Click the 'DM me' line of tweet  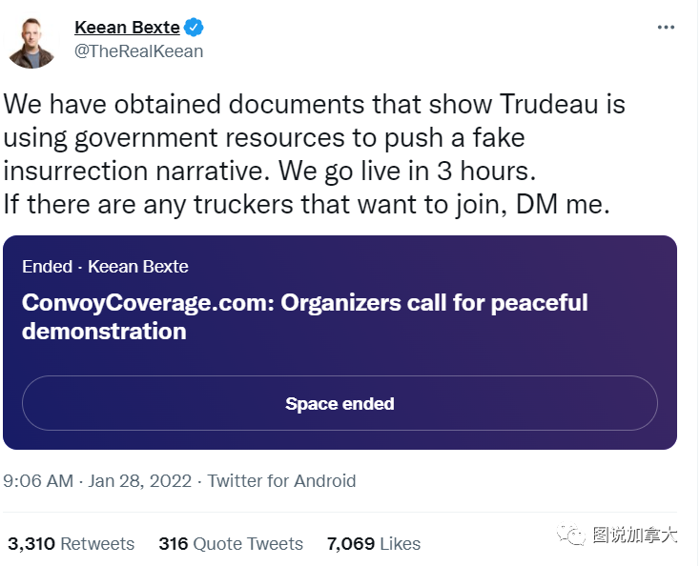(x=306, y=205)
